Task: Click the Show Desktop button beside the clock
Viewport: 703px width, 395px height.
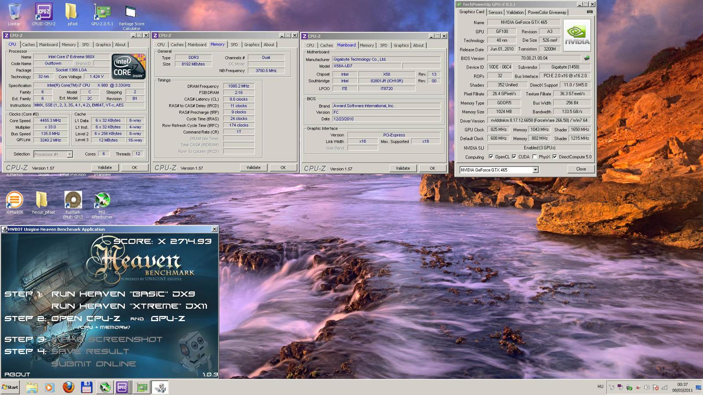Action: coord(699,387)
